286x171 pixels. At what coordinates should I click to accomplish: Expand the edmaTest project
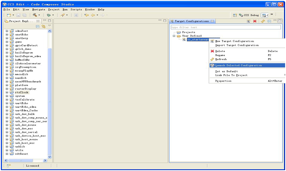point(7,31)
